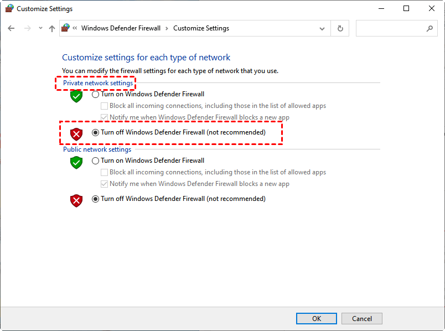The image size is (445, 331).
Task: Click the green shield under Private network
Action: [x=76, y=96]
